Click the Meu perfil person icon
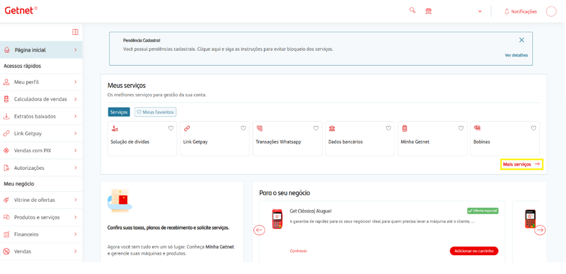The height and width of the screenshot is (274, 566). [6, 82]
